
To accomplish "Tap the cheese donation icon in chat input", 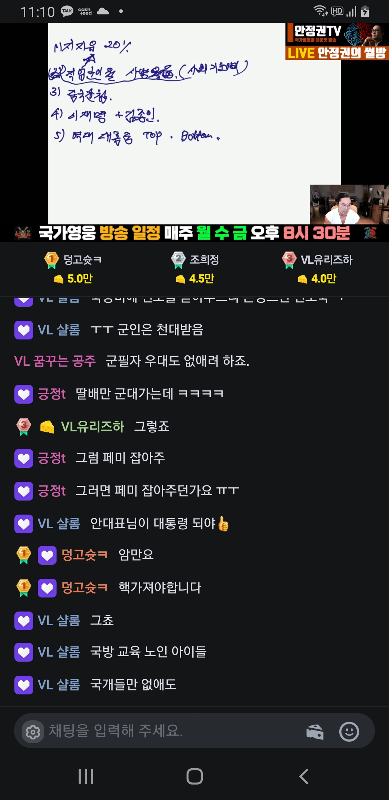I will pos(315,732).
